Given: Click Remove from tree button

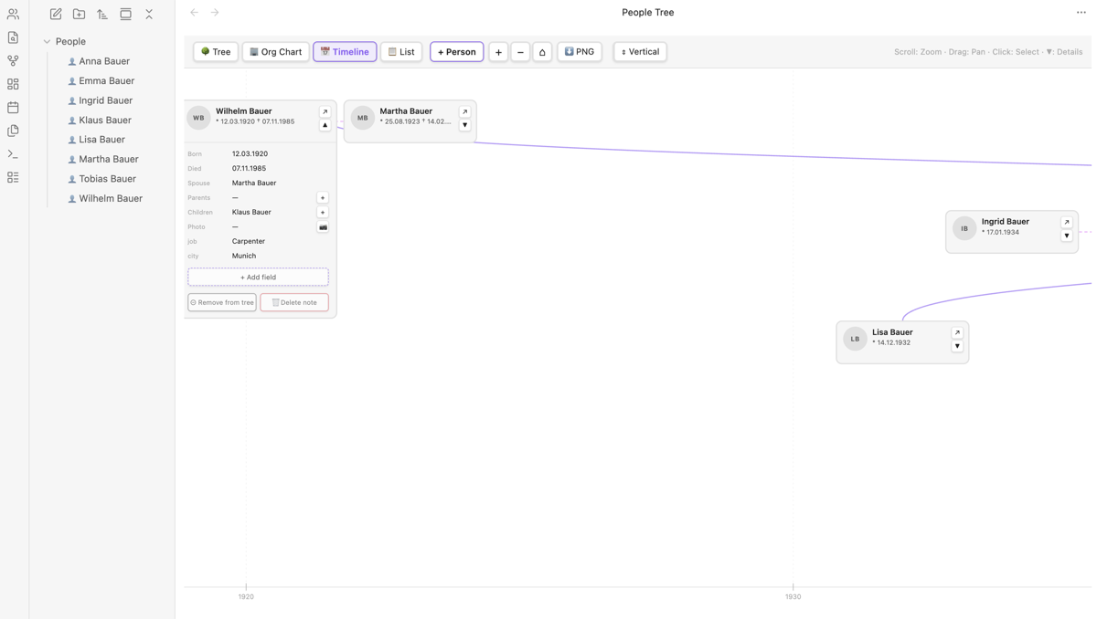Looking at the screenshot, I should pyautogui.click(x=222, y=302).
